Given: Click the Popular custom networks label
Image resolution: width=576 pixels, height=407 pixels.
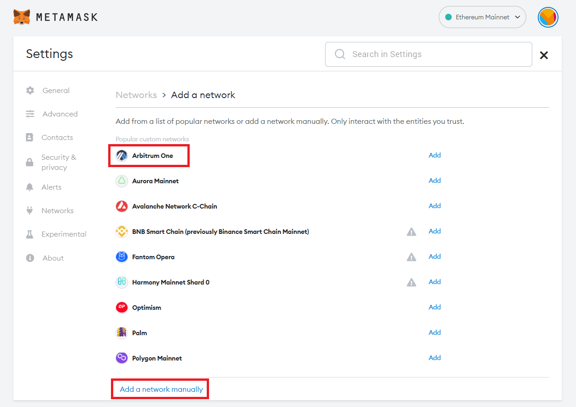Looking at the screenshot, I should [152, 139].
